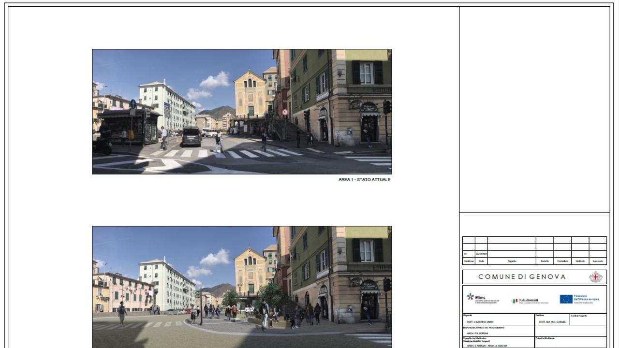Image resolution: width=619 pixels, height=348 pixels.
Task: Select the revision date cell value
Action: click(481, 254)
